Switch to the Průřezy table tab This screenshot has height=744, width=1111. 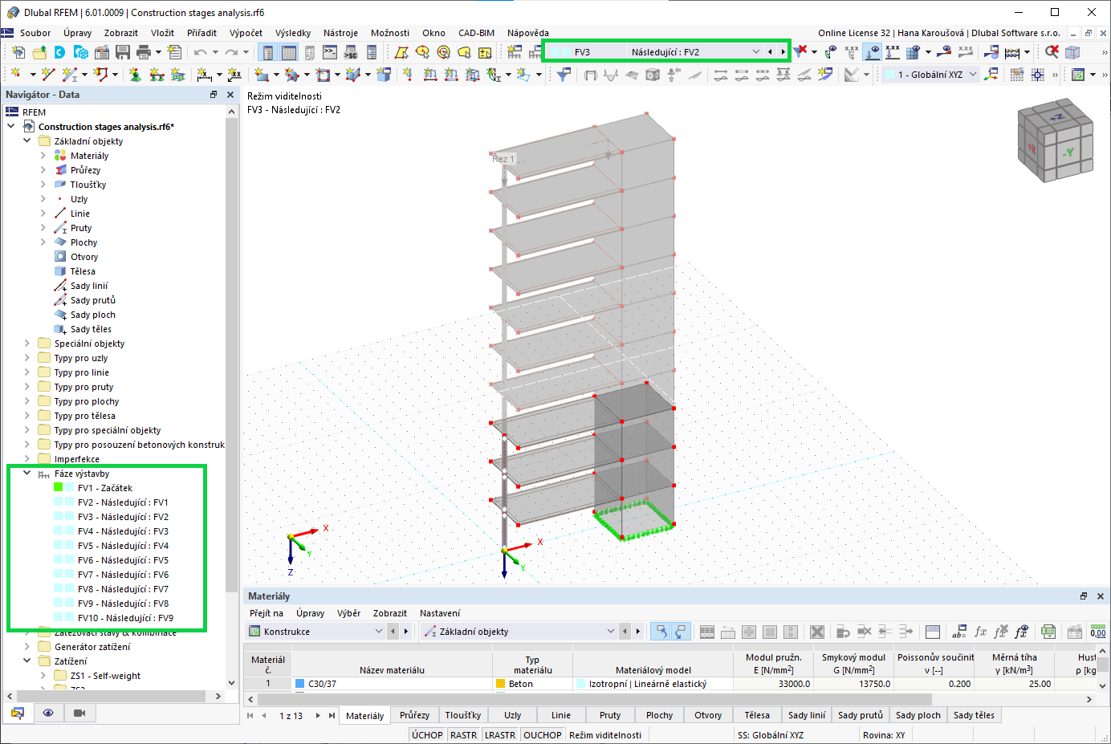click(414, 715)
